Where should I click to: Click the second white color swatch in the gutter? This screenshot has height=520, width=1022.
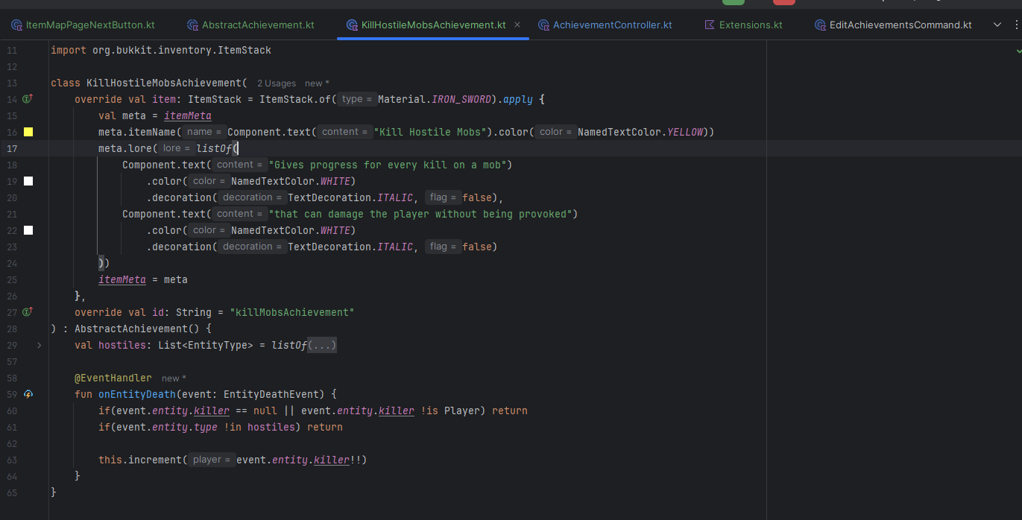(x=28, y=230)
